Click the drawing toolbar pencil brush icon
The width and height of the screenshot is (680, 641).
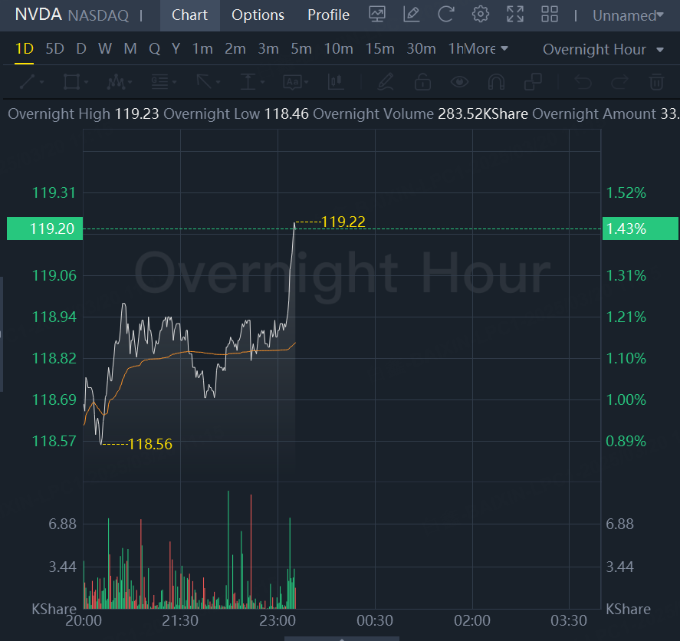coord(386,81)
